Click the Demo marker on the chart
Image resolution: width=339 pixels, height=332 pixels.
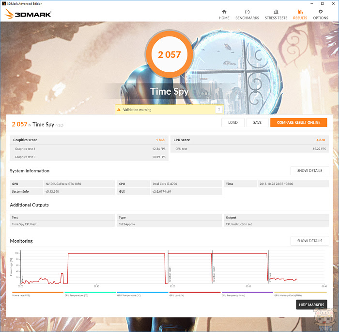[22, 279]
